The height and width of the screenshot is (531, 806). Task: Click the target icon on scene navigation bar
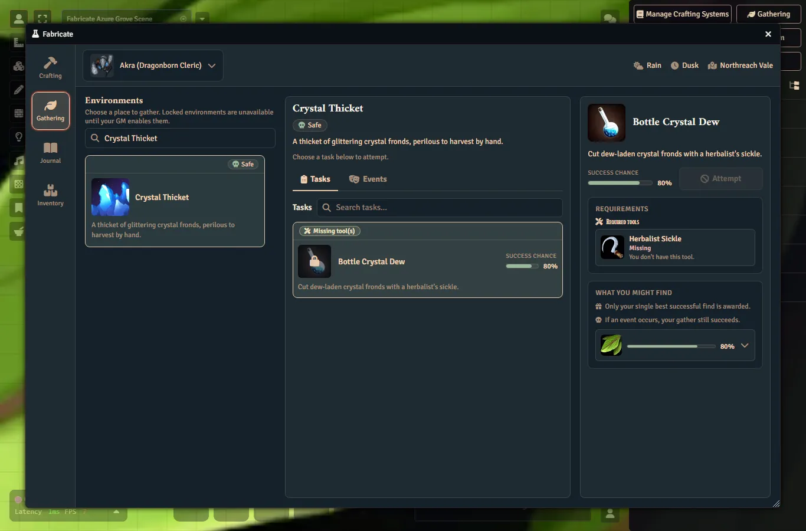tap(184, 19)
